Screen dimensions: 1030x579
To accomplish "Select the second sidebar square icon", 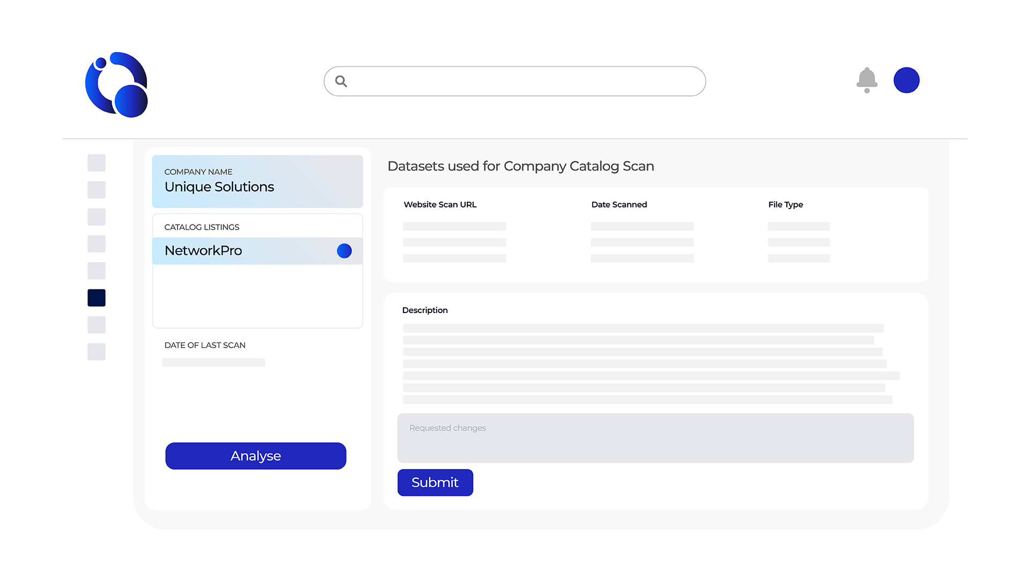I will (x=97, y=190).
